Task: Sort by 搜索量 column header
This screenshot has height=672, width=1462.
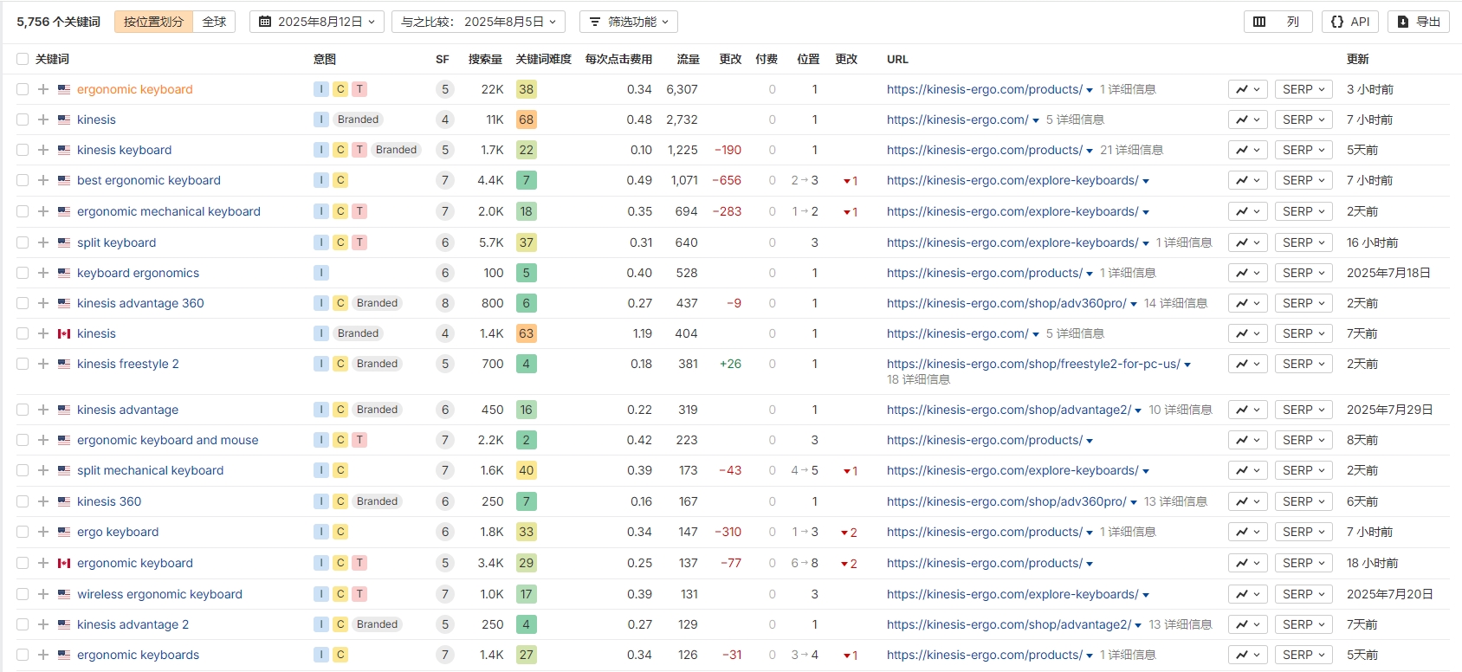Action: pos(485,59)
